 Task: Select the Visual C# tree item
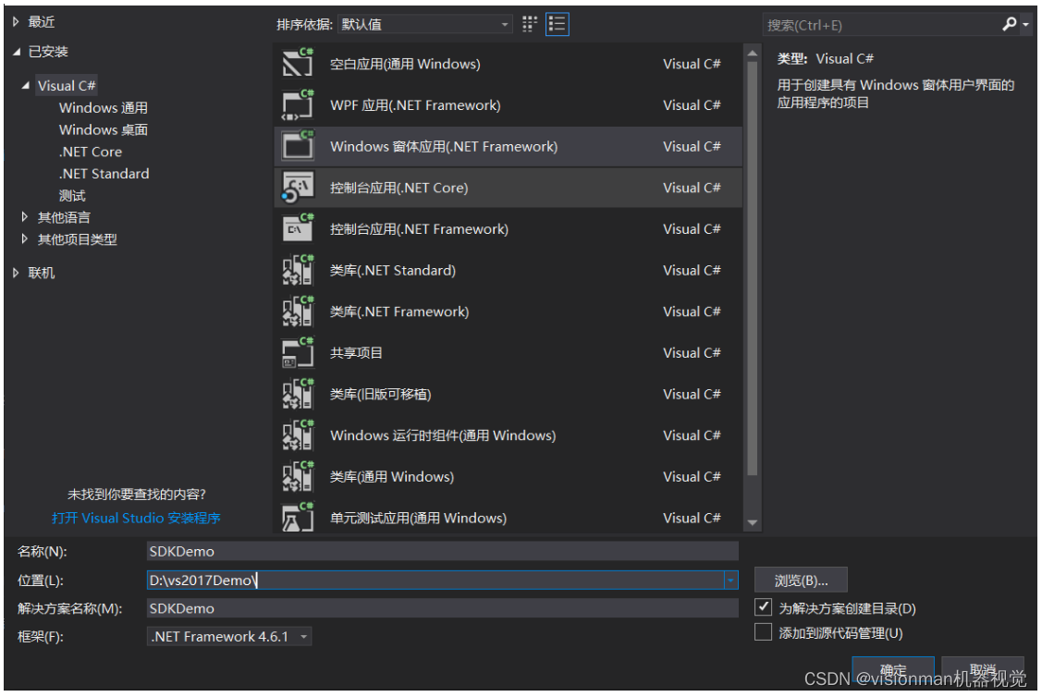67,85
